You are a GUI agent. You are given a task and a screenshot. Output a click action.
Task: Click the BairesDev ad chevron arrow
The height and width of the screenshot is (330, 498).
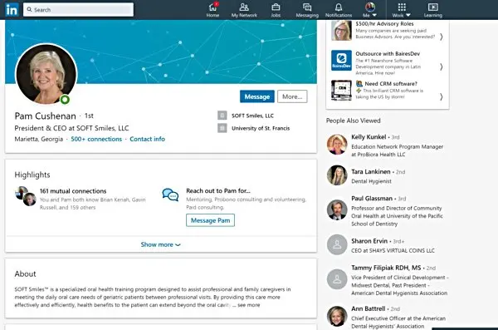pos(442,66)
